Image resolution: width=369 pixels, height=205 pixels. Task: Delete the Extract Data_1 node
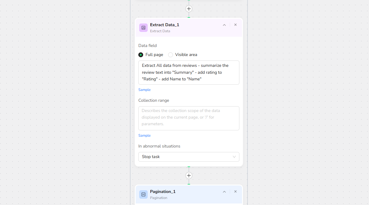235,25
